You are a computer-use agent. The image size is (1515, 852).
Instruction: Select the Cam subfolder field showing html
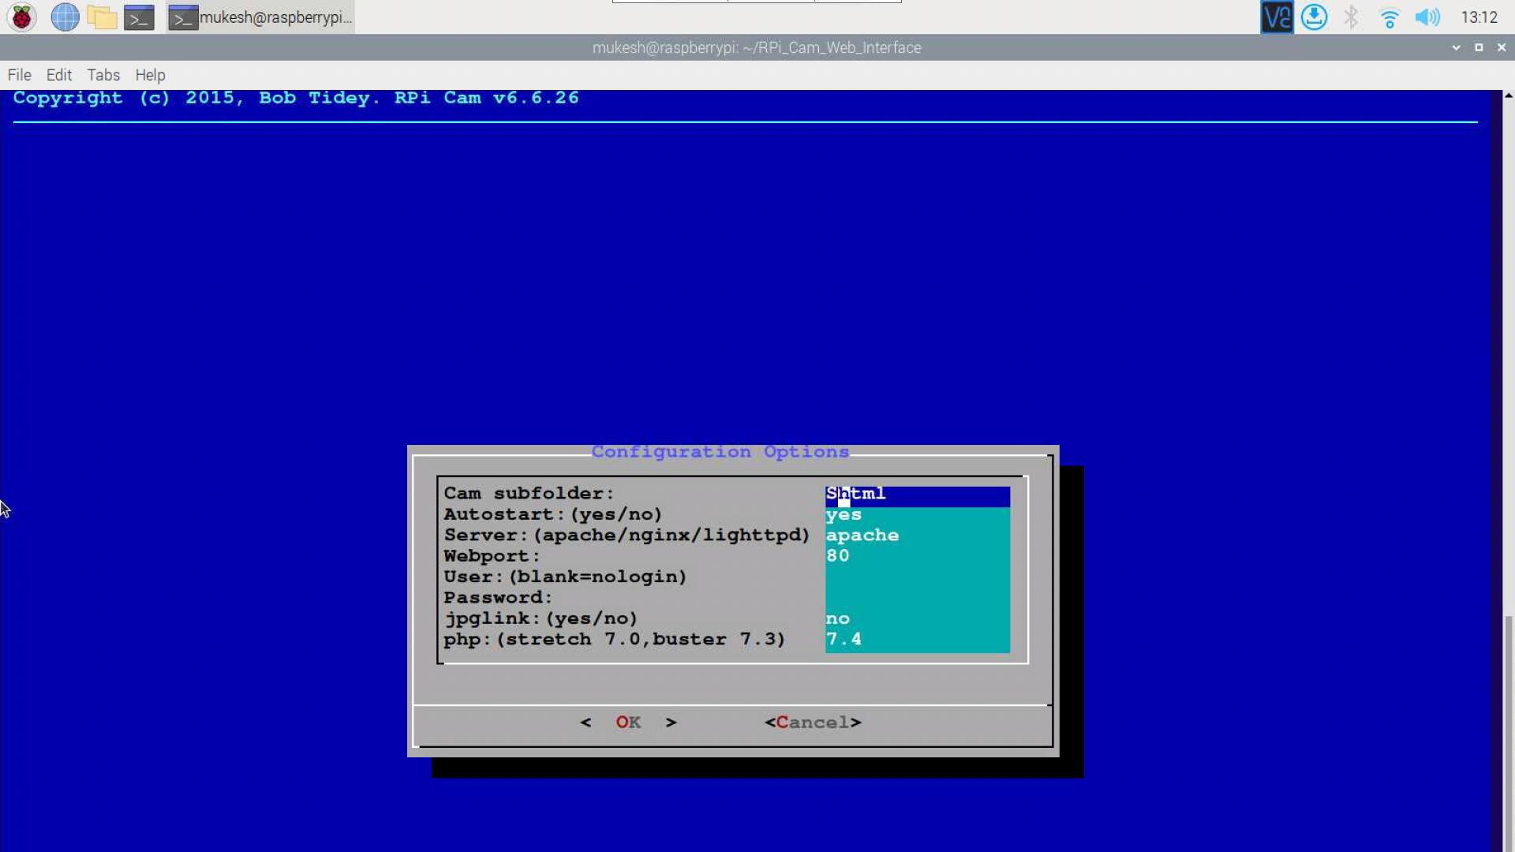[x=918, y=494]
